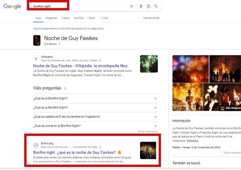The height and width of the screenshot is (170, 241).
Task: Open BrainLang Bonfire night article link
Action: coord(74,152)
